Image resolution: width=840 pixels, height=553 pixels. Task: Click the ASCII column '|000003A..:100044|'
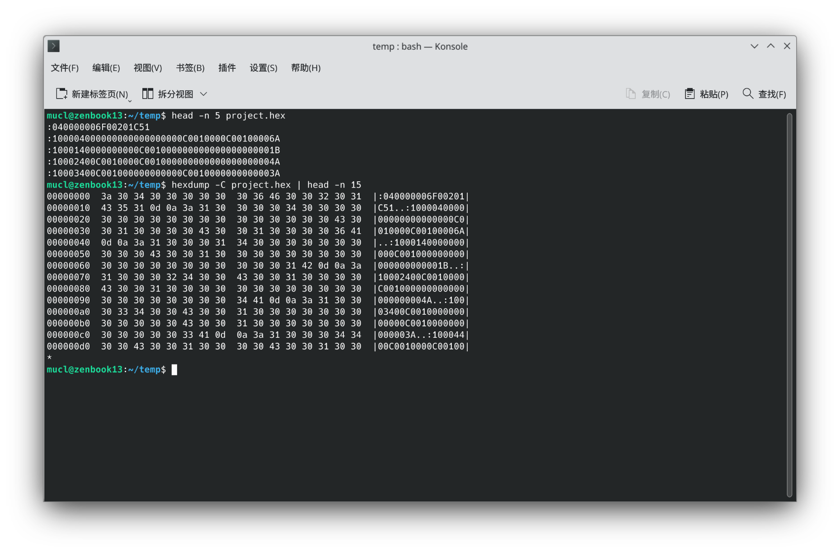(421, 335)
